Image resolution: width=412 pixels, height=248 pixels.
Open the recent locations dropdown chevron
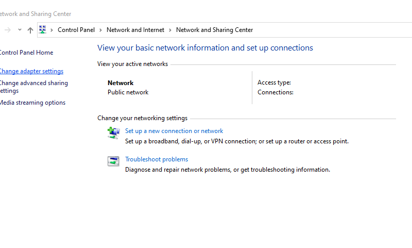tap(20, 30)
